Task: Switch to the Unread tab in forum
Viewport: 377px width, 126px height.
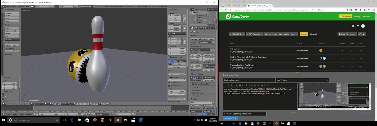Action: coord(313,34)
